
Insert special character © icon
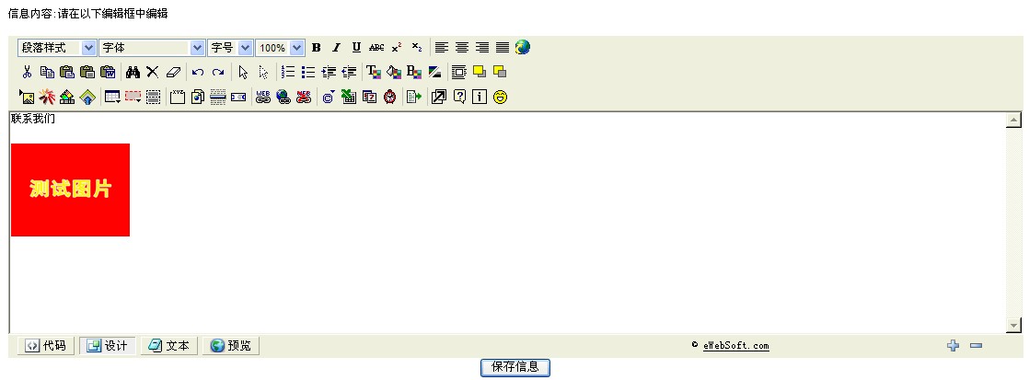[329, 98]
